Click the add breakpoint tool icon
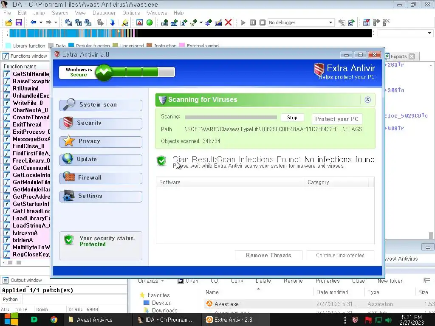The height and width of the screenshot is (326, 435). pyautogui.click(x=376, y=22)
